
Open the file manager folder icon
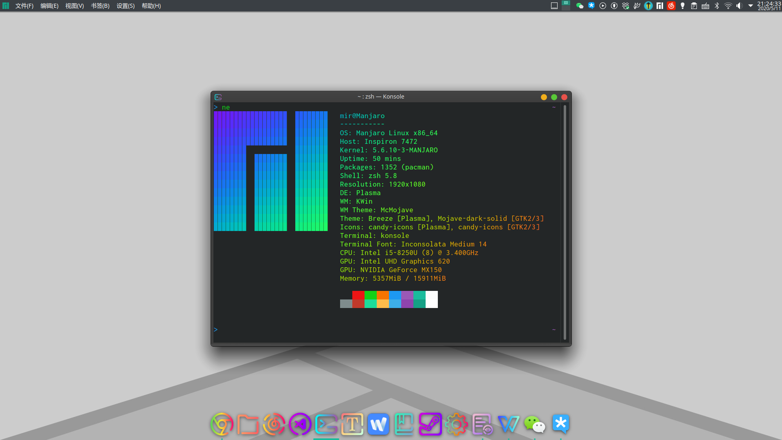(x=248, y=424)
